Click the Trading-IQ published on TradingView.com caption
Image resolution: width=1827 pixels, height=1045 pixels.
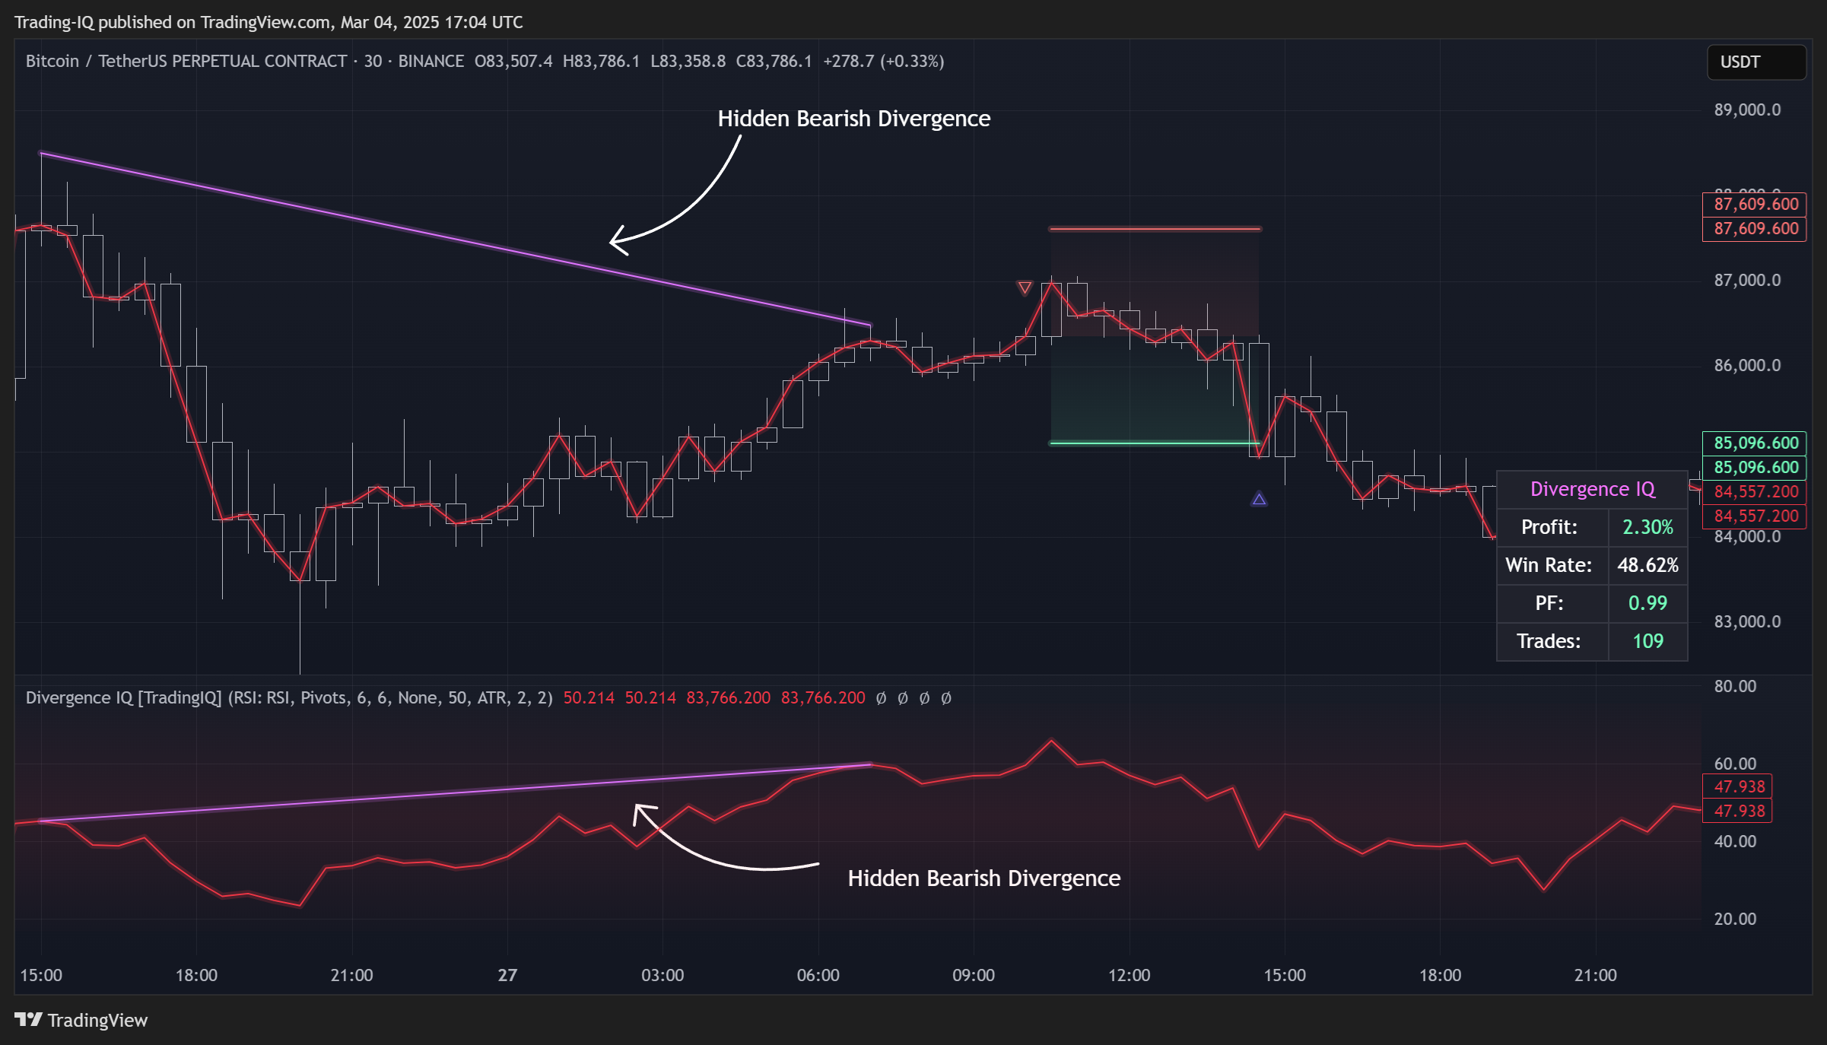point(268,22)
